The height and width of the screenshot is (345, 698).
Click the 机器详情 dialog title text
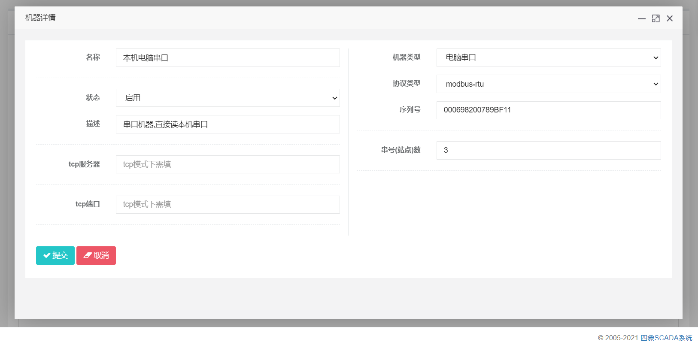[40, 18]
